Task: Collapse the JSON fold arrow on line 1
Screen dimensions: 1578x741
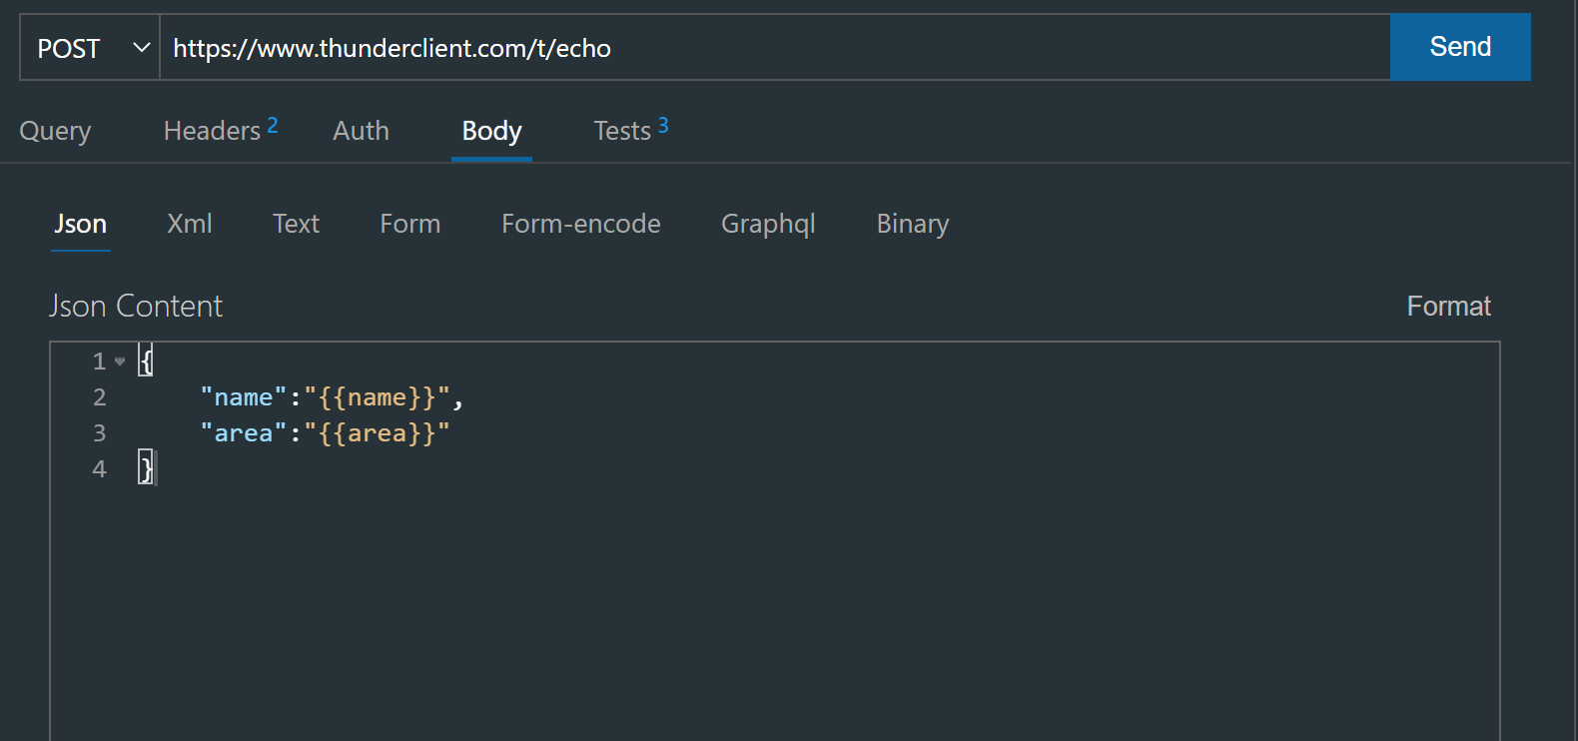Action: (120, 362)
